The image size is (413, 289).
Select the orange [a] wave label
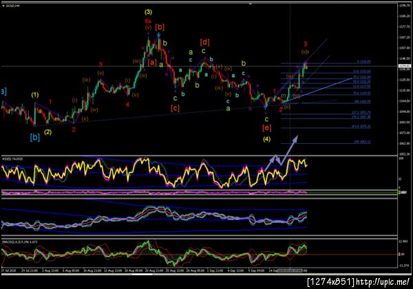click(x=152, y=63)
